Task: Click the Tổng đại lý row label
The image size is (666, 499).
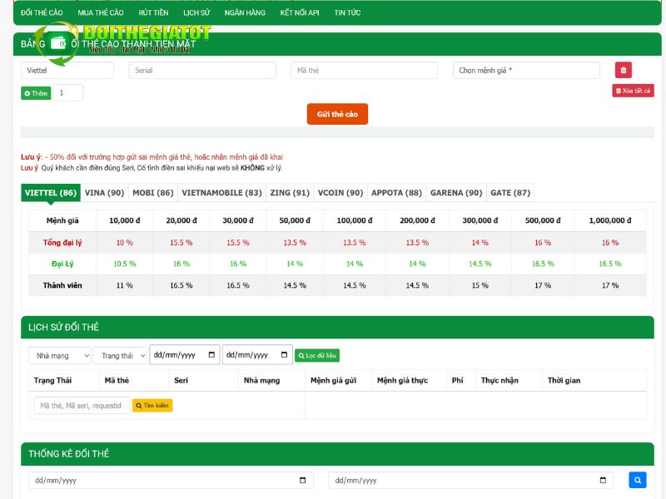Action: tap(62, 243)
